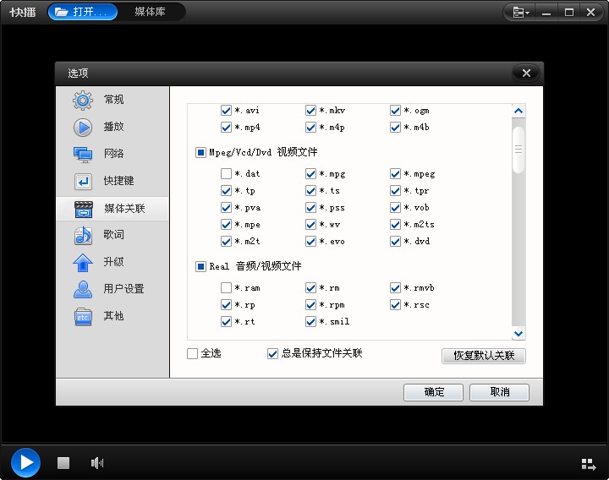Expand the main menu dropdown in title bar
This screenshot has height=480, width=609.
(520, 12)
